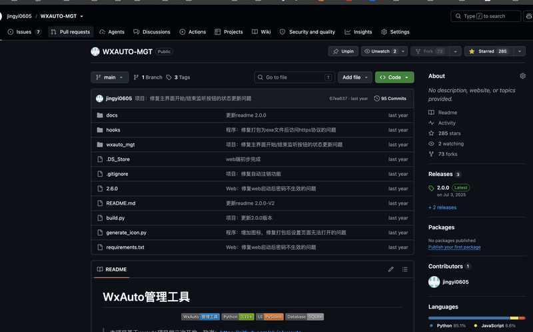This screenshot has height=332, width=533.
Task: Open the Projects tab
Action: pos(229,32)
